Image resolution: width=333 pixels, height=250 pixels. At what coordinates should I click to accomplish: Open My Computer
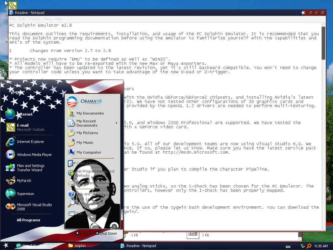(x=85, y=152)
